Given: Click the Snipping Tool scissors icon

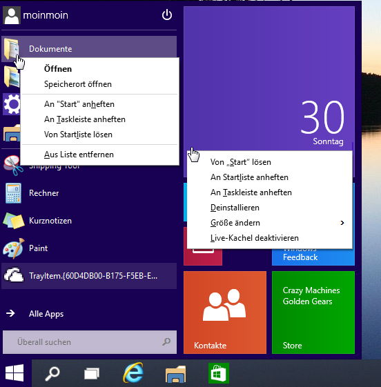Looking at the screenshot, I should (13, 166).
